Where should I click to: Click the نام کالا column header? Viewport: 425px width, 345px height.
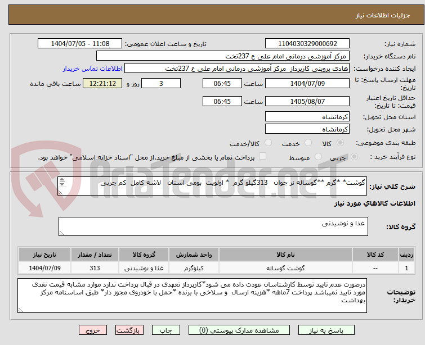pyautogui.click(x=285, y=255)
